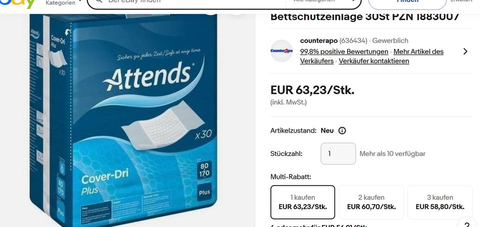Image resolution: width=480 pixels, height=227 pixels.
Task: Expand the Alle Kategorien selector
Action: (x=323, y=2)
